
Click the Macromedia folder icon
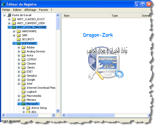24,96
